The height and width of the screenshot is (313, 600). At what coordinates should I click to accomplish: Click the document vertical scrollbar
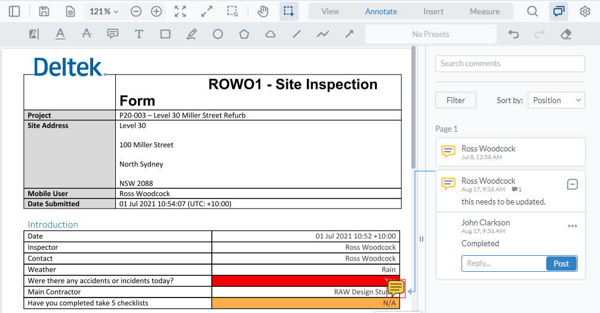pos(413,108)
